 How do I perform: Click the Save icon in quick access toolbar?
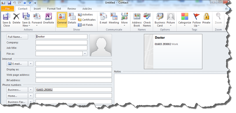click(9, 3)
